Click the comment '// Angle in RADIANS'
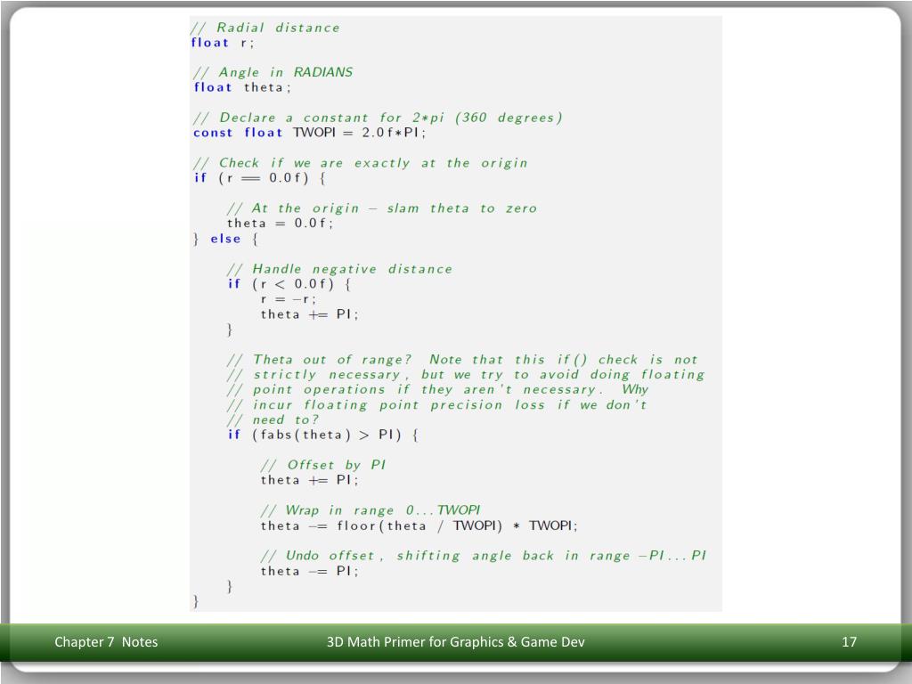Viewport: 912px width, 684px height. (273, 72)
